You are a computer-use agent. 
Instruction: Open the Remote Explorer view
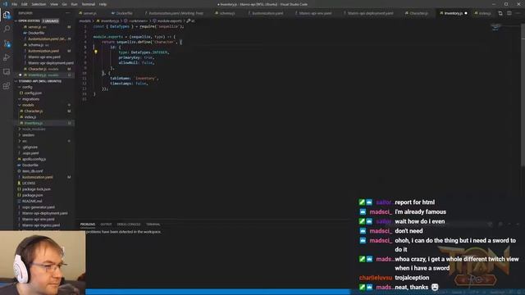point(7,72)
